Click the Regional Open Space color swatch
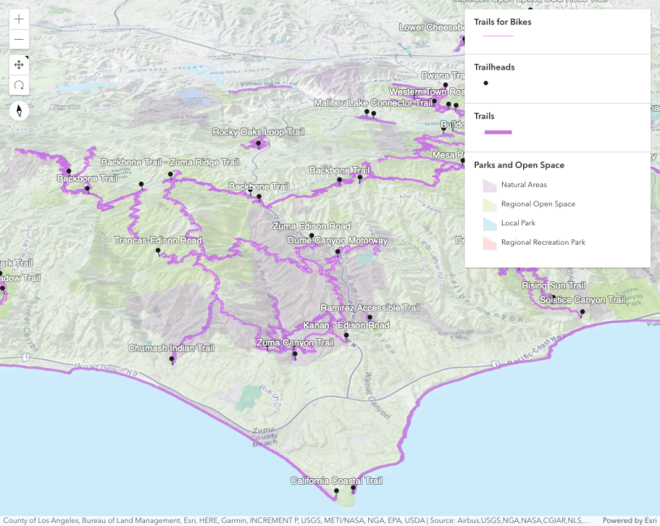Screen dimensions: 660x526 pos(489,204)
